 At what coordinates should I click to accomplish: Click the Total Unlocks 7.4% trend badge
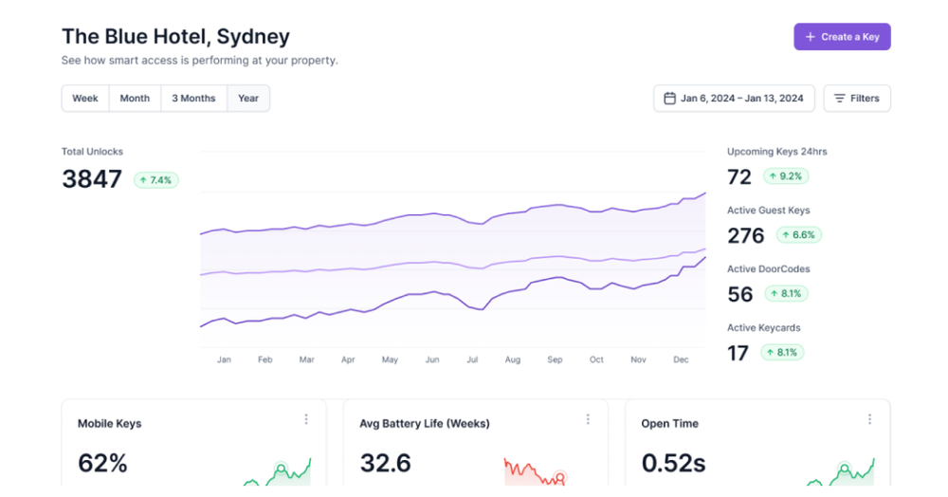point(155,180)
